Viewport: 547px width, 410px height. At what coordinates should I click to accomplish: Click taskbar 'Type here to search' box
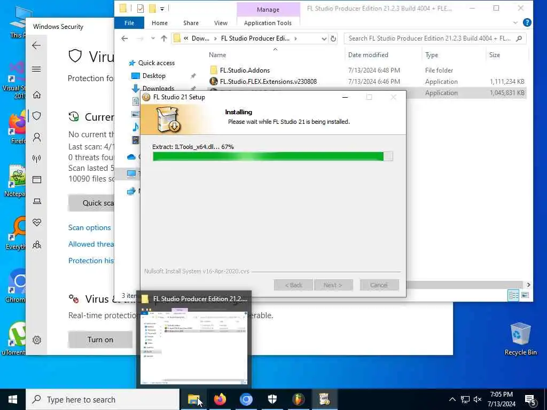103,399
